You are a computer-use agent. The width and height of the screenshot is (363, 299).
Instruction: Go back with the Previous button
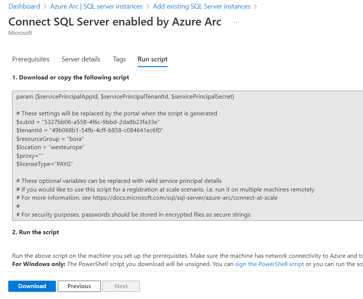79,286
